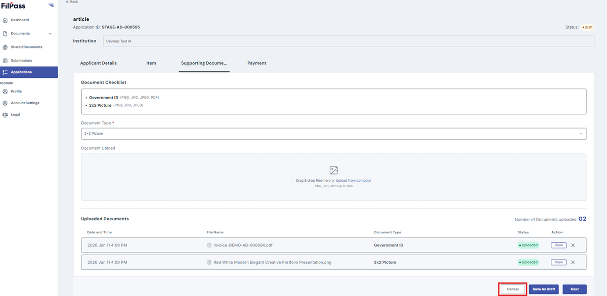Click the image upload icon in drop zone
Viewport: 607px width, 296px height.
(333, 171)
